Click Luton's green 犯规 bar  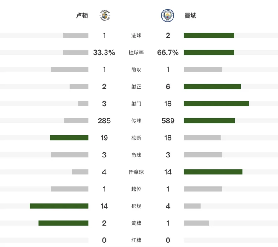[x=59, y=206]
